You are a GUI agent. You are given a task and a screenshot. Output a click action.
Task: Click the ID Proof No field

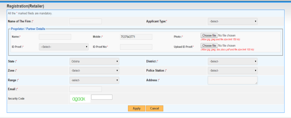coord(136,47)
